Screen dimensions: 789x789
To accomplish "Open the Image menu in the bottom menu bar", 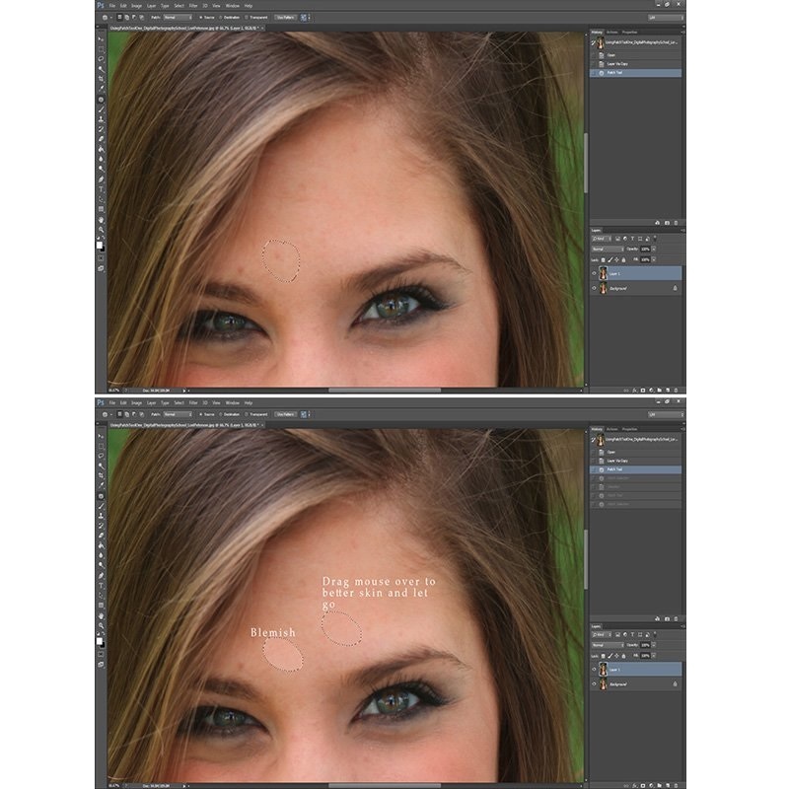I will click(x=136, y=403).
